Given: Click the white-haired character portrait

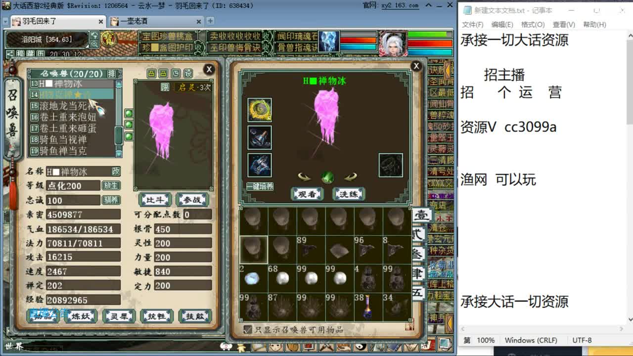Looking at the screenshot, I should point(394,43).
